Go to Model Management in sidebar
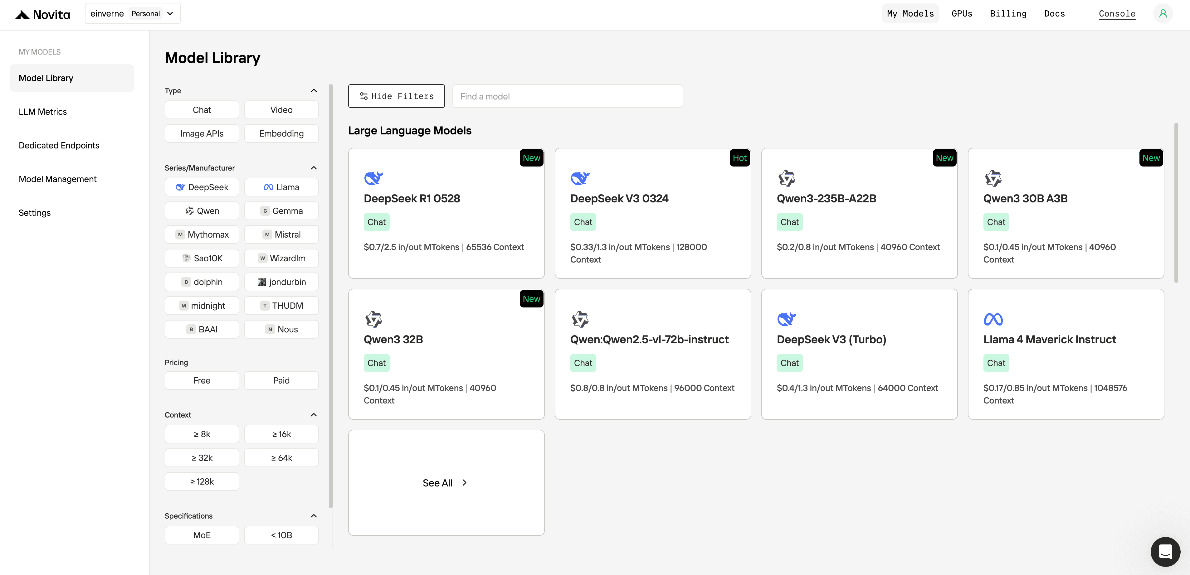The height and width of the screenshot is (575, 1190). point(71,179)
